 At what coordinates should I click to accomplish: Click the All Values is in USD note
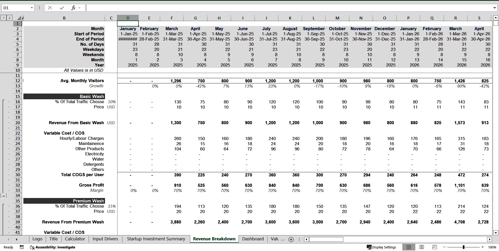point(84,70)
